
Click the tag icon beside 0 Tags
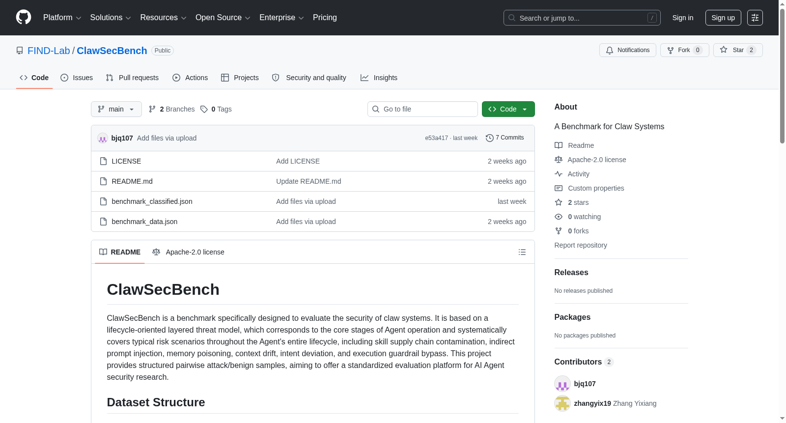pos(204,109)
